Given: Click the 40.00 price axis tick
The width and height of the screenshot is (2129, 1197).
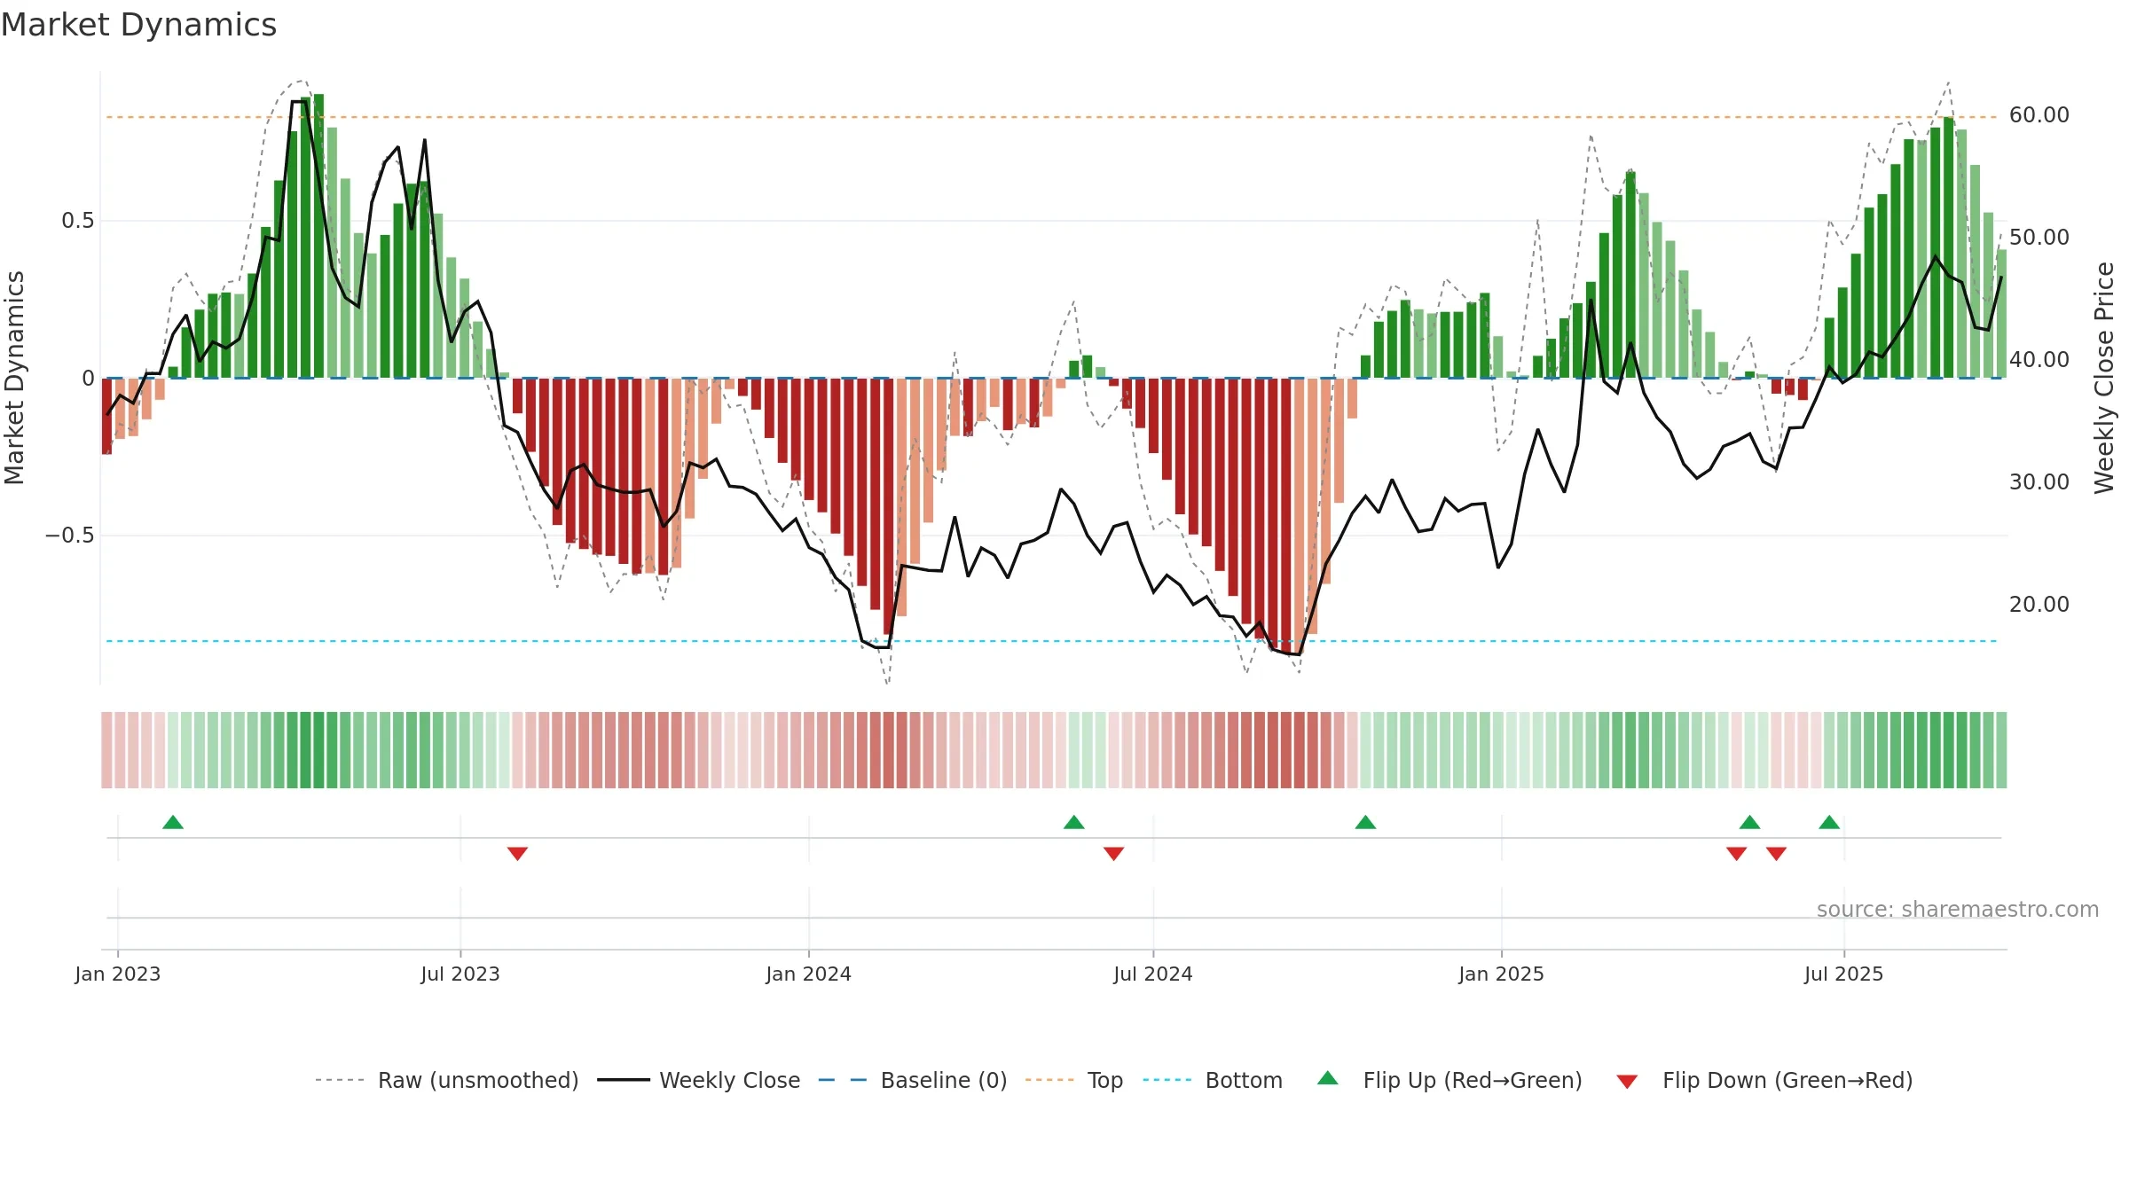Looking at the screenshot, I should coord(2039,360).
